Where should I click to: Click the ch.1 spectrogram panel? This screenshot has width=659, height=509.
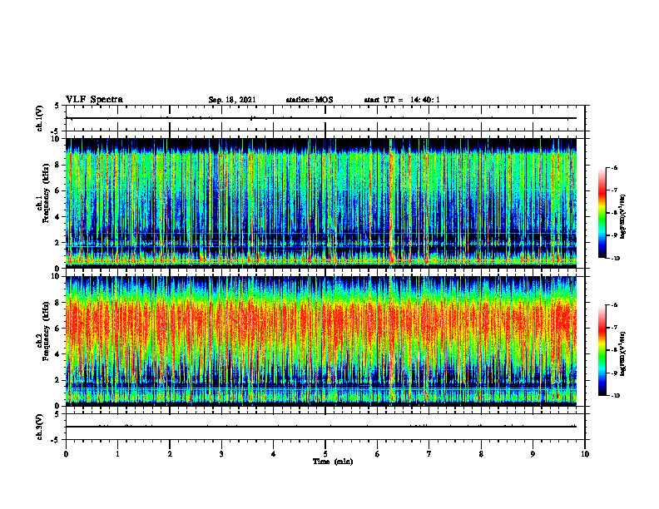coord(321,203)
